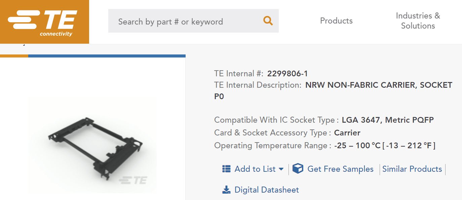
Task: Click the LGA 3647, Metric PQFP value
Action: click(x=388, y=120)
